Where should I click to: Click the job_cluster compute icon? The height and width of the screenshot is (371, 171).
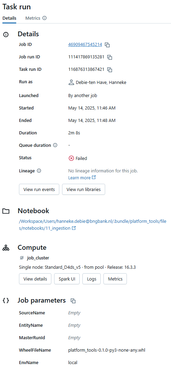coord(22,258)
